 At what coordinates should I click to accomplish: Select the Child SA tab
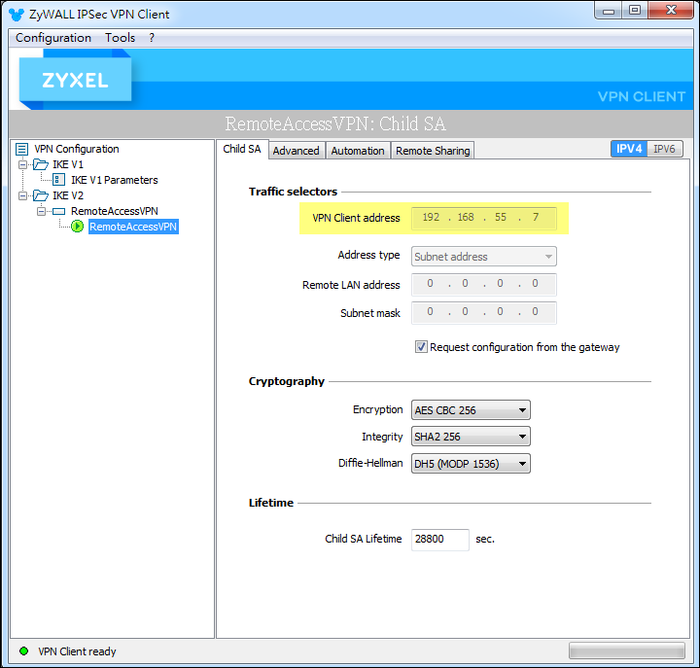click(242, 149)
